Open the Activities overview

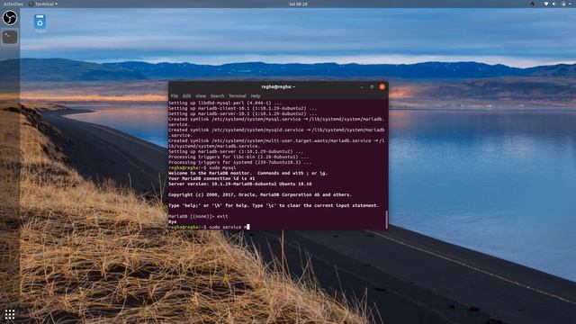(13, 4)
